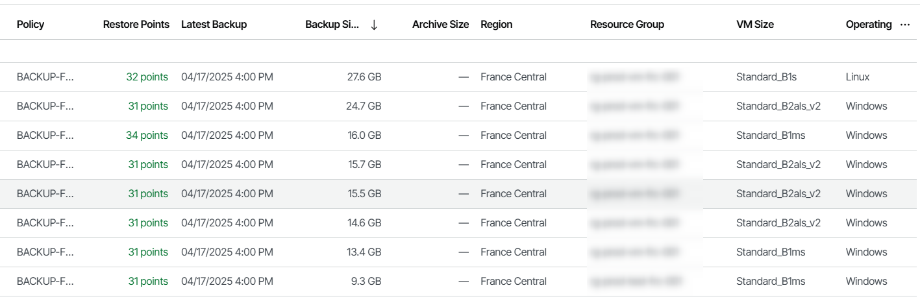Click the VM Size column header
The width and height of the screenshot is (920, 301).
(755, 25)
